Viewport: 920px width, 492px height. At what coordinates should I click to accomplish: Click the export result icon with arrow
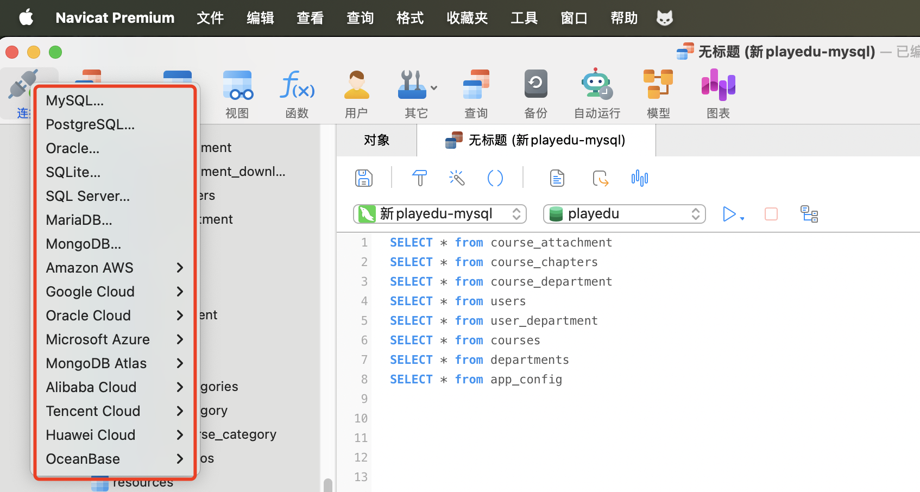tap(601, 178)
